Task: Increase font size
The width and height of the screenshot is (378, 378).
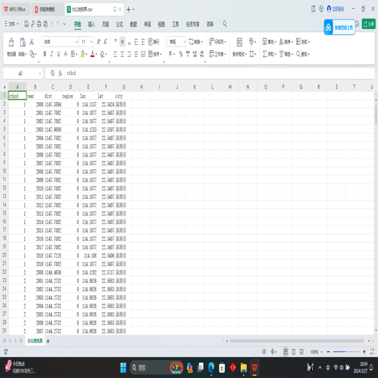Action: (x=98, y=42)
